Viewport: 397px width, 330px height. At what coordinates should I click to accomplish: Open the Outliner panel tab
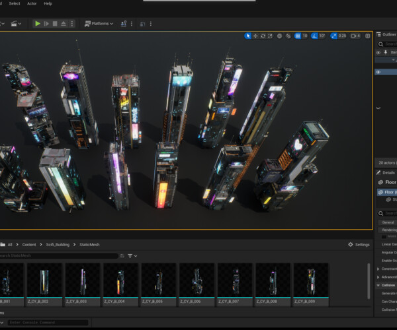click(x=386, y=34)
